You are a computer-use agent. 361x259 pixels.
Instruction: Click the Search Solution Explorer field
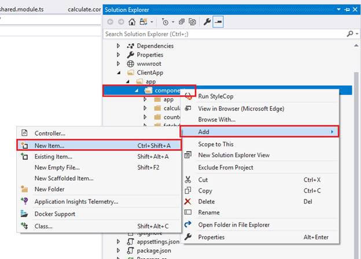pos(224,34)
